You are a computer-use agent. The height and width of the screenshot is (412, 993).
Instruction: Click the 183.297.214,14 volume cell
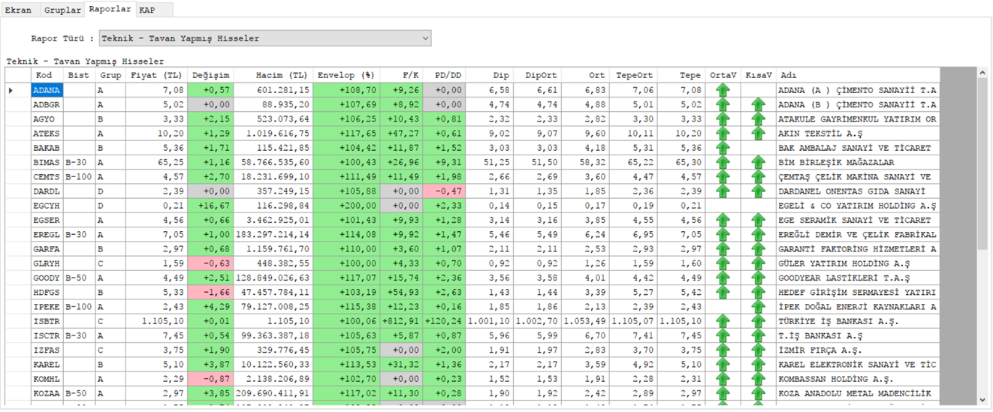(x=273, y=235)
